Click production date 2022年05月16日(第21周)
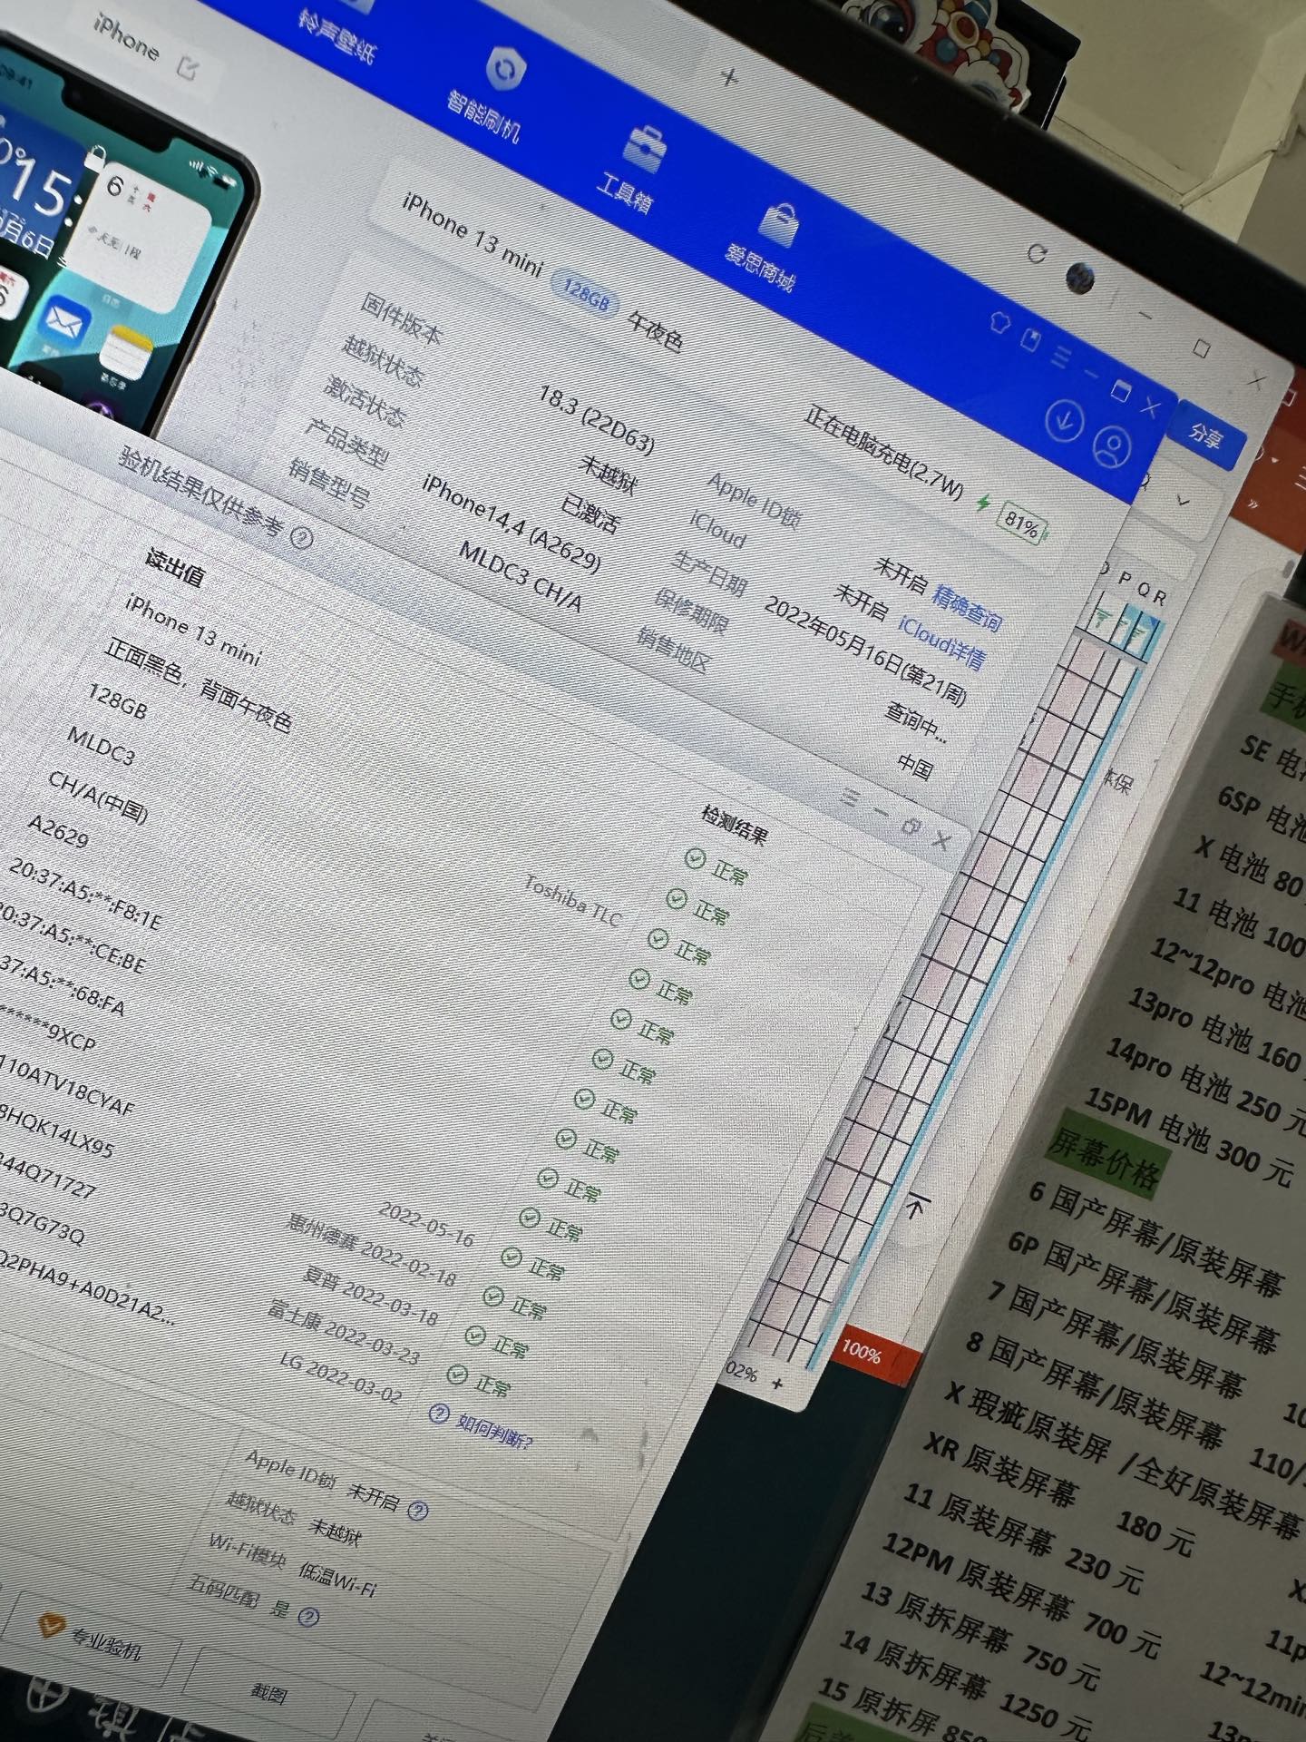 click(x=866, y=651)
